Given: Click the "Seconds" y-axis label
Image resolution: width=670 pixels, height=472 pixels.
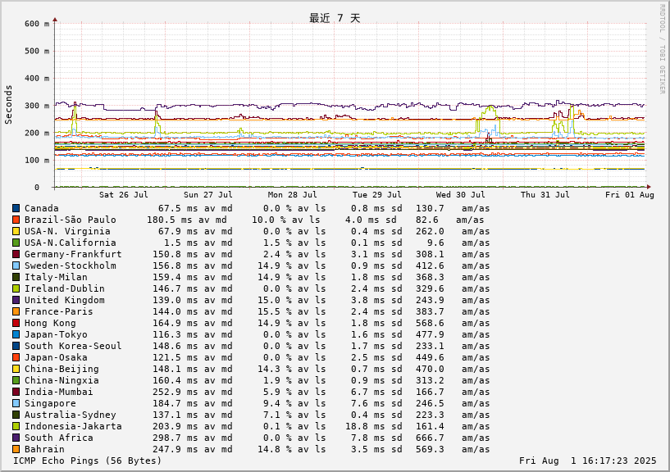Looking at the screenshot, I should [8, 105].
